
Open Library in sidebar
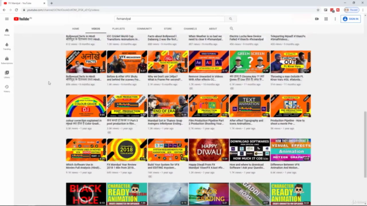click(7, 74)
